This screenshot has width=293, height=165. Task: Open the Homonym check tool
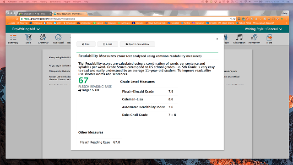(x=254, y=39)
